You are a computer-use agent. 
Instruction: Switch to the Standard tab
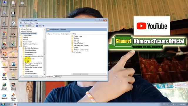coord(58,77)
